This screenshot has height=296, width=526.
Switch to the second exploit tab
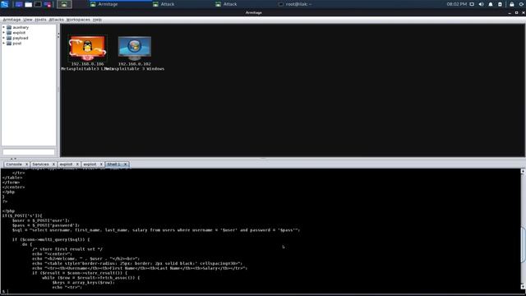pos(90,164)
